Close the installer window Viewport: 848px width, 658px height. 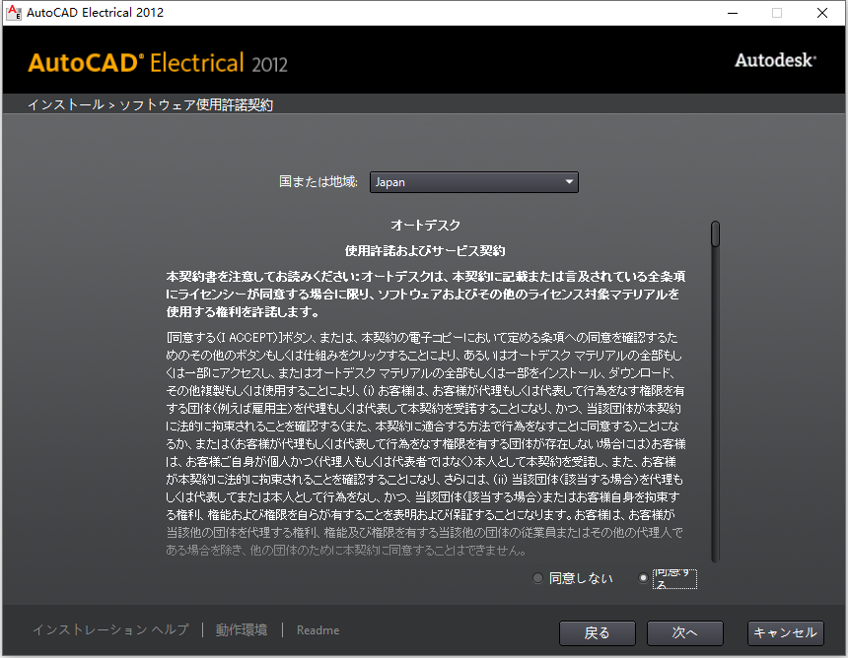coord(822,13)
